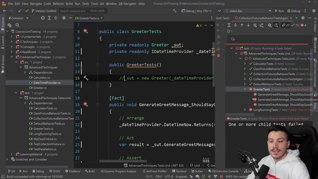Viewport: 318px width, 179px height.
Task: Click the locate file target icon in Solution panel
Action: pyautogui.click(x=43, y=18)
